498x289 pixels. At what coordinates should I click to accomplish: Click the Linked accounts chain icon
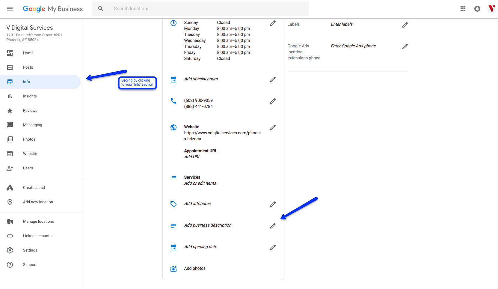tap(10, 236)
